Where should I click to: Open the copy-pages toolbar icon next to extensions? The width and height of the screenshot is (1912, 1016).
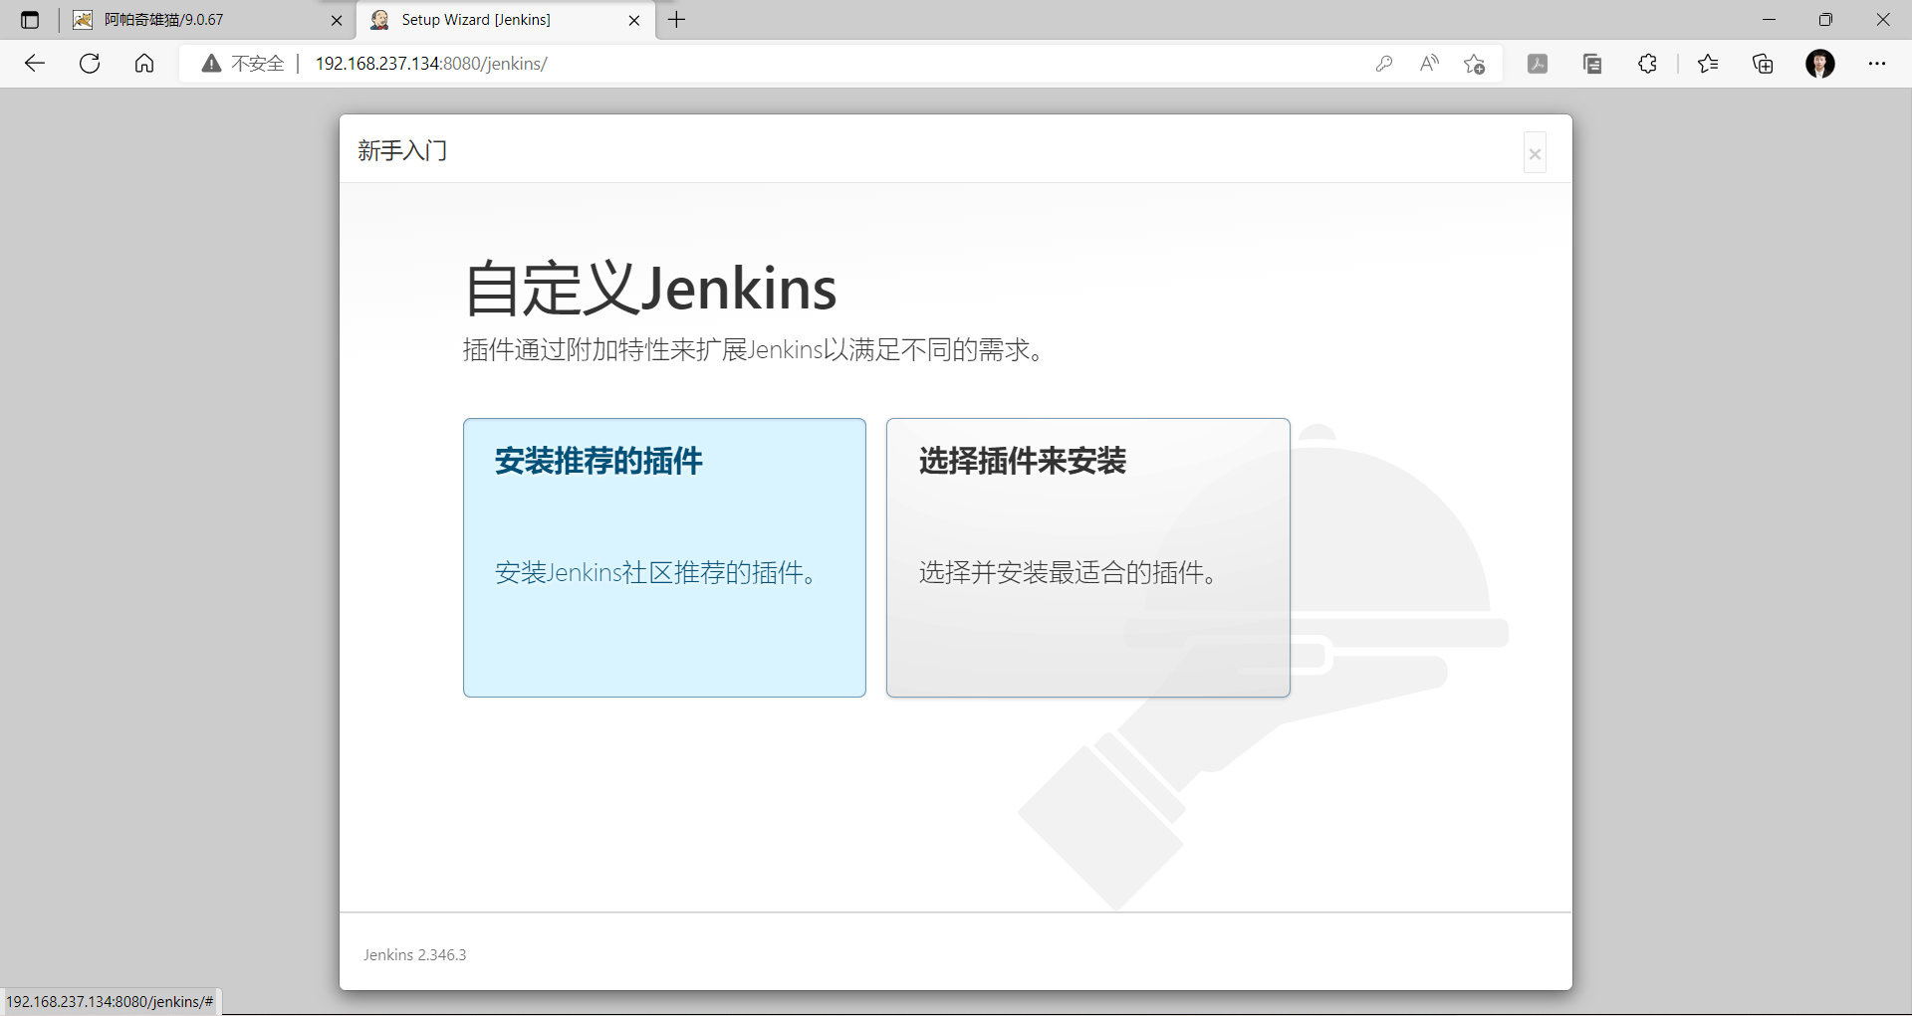coord(1592,64)
